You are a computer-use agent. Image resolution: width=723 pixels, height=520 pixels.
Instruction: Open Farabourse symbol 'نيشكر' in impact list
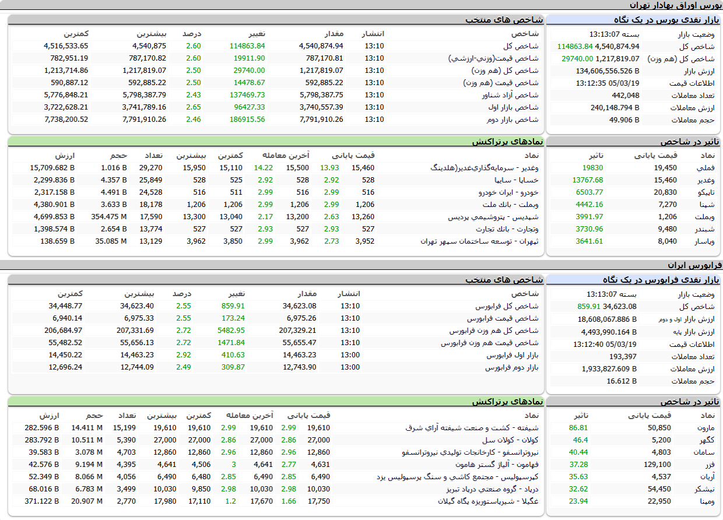tap(704, 489)
